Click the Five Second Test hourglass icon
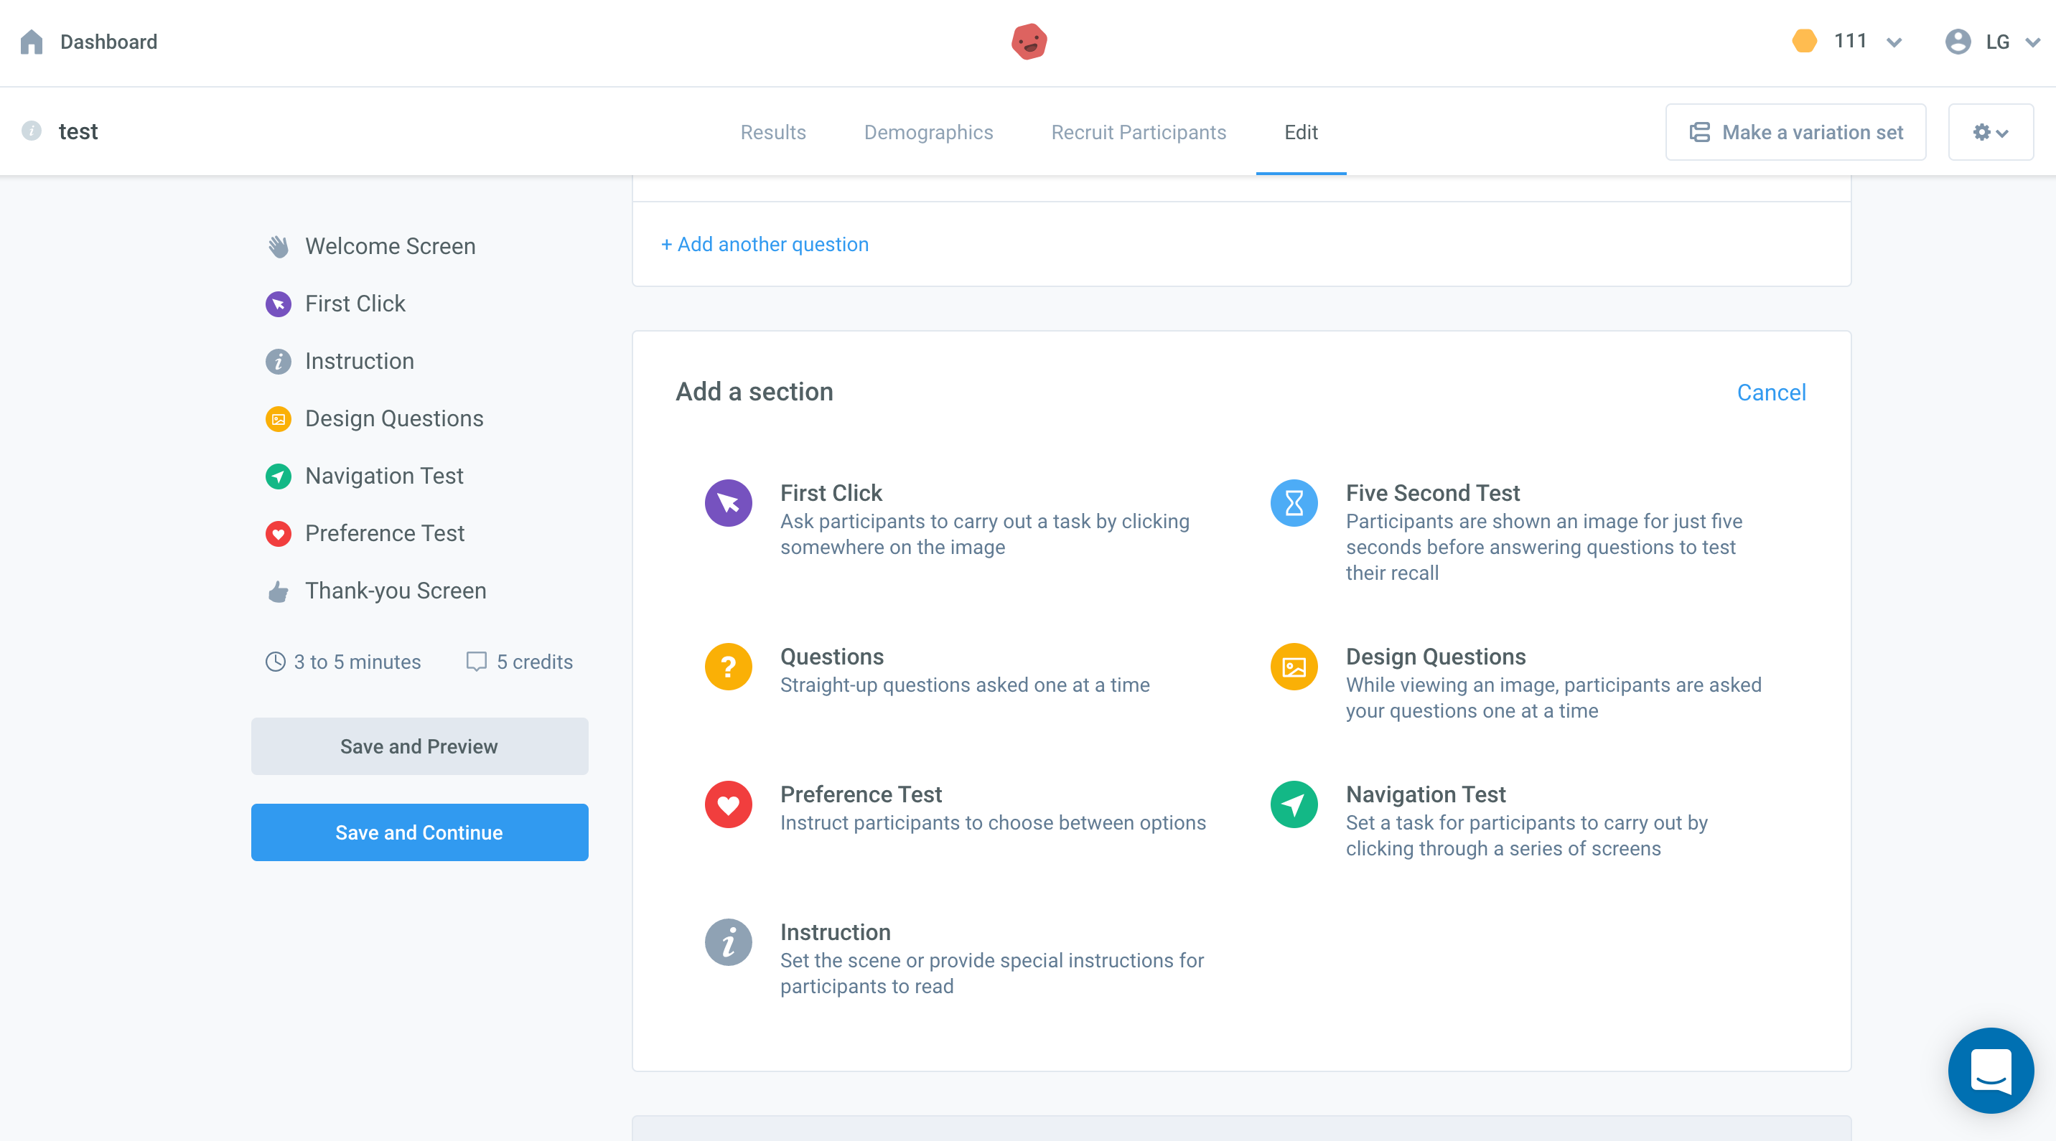Screen dimensions: 2056x1141 [1293, 502]
